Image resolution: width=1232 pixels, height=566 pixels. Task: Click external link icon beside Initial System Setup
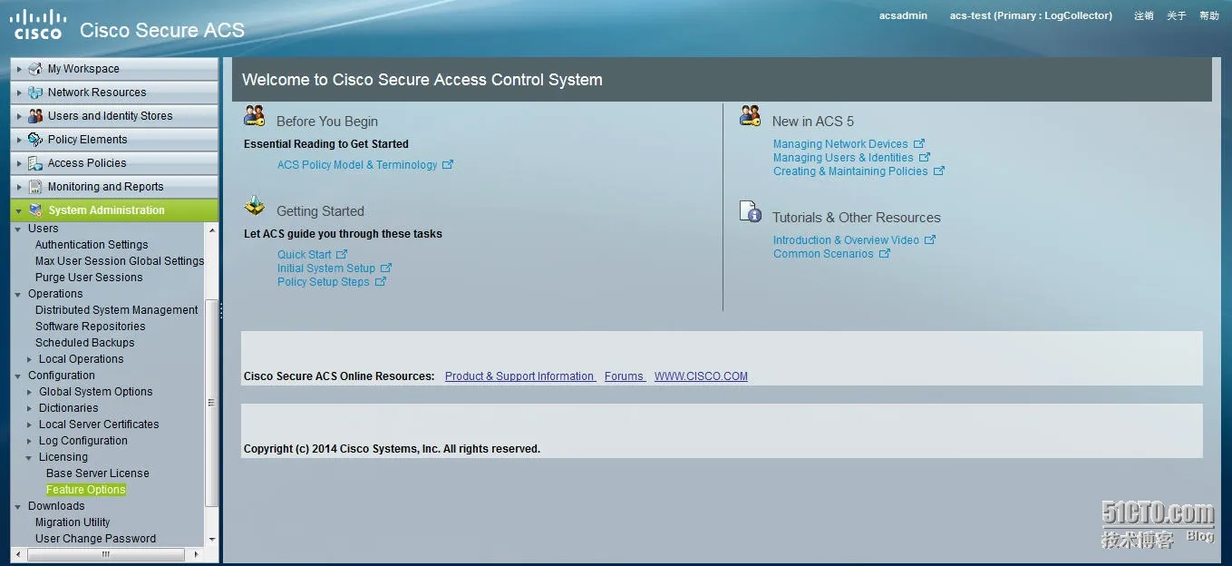[386, 268]
